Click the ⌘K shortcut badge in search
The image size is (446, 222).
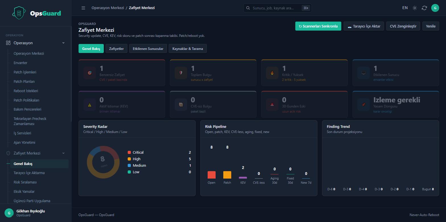[x=306, y=8]
